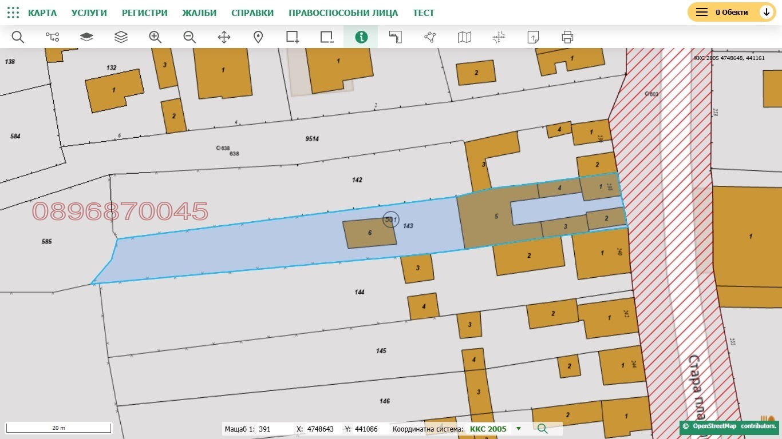Toggle the info identify tool

coord(361,37)
